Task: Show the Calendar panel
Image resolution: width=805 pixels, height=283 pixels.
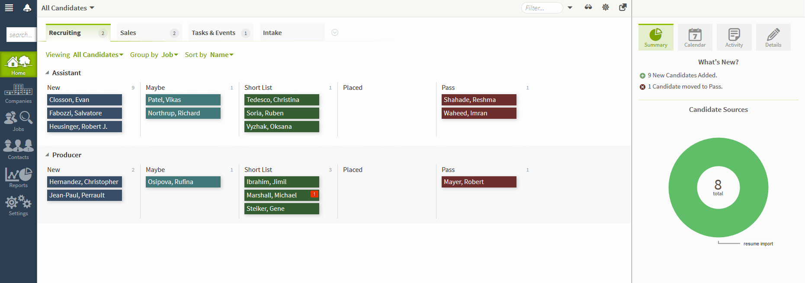Action: tap(695, 37)
